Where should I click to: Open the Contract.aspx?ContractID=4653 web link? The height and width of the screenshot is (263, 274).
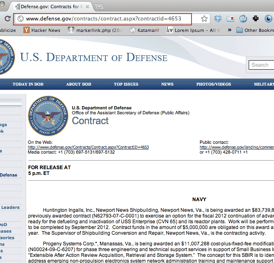pos(88,147)
